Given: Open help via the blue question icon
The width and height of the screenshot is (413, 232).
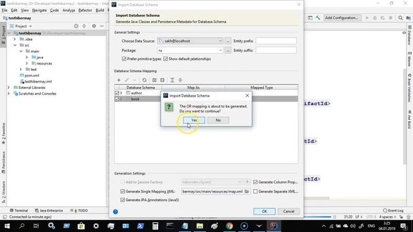Looking at the screenshot, I should [x=116, y=211].
